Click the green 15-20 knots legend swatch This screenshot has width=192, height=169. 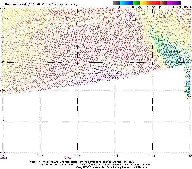136,3
